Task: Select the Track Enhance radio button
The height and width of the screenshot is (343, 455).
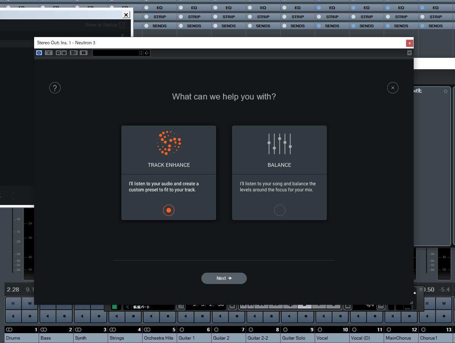Action: (x=169, y=210)
